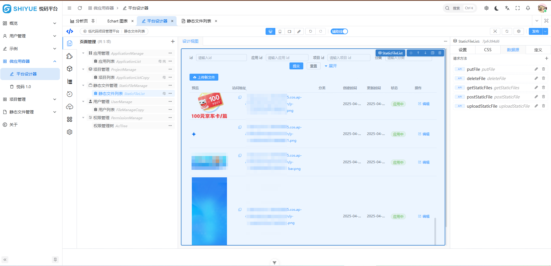
Task: Add a new page in page management
Action: pos(173,41)
